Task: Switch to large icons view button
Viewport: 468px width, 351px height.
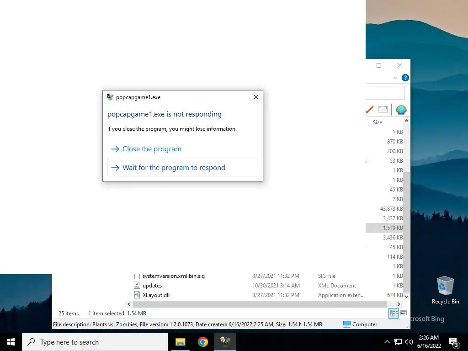Action: point(404,313)
